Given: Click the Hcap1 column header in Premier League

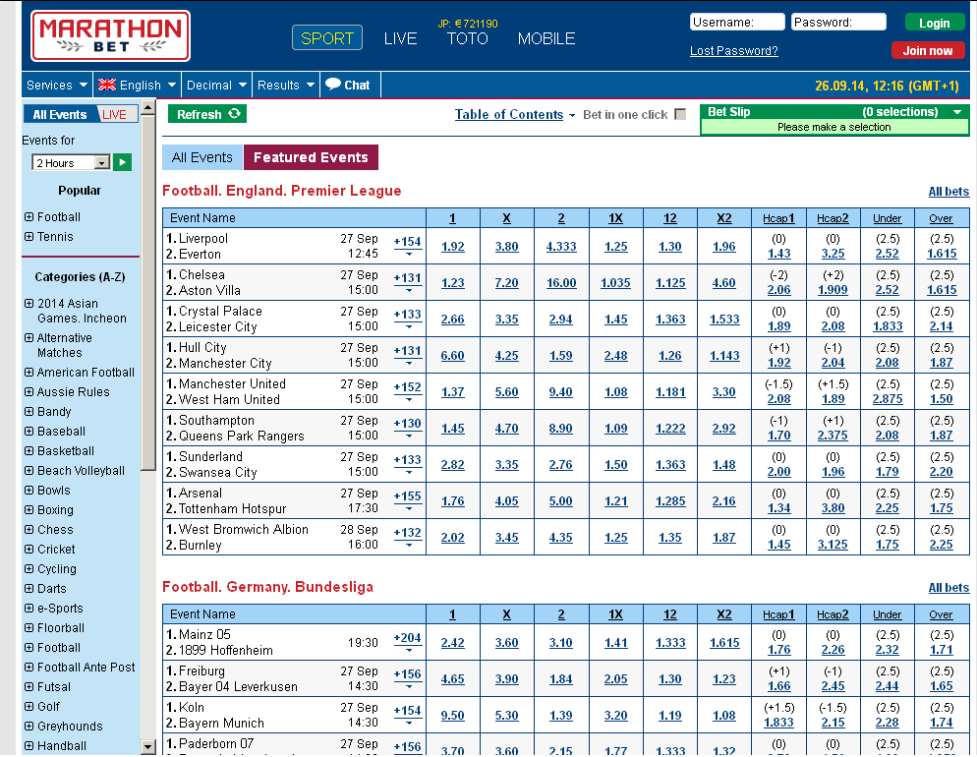Looking at the screenshot, I should (x=778, y=218).
